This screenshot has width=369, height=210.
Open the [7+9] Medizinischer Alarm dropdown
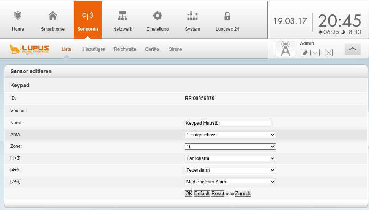coord(230,182)
